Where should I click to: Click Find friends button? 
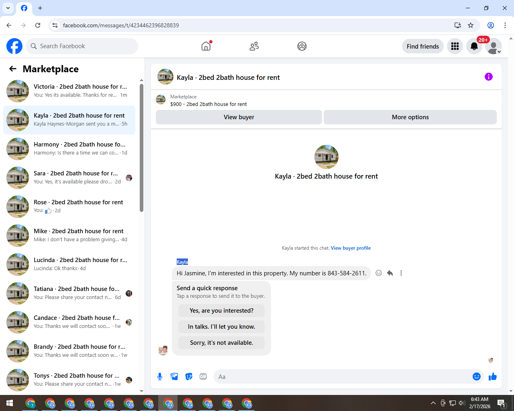click(423, 46)
